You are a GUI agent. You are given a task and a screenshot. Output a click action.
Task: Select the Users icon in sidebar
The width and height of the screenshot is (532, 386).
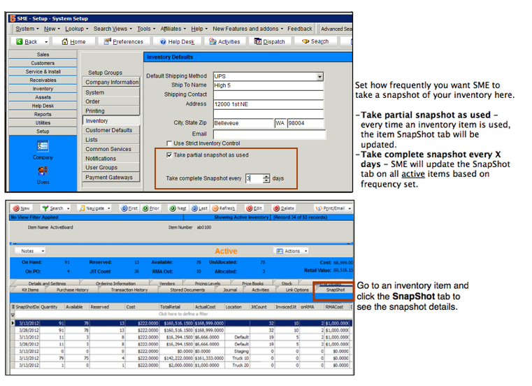[x=43, y=176]
